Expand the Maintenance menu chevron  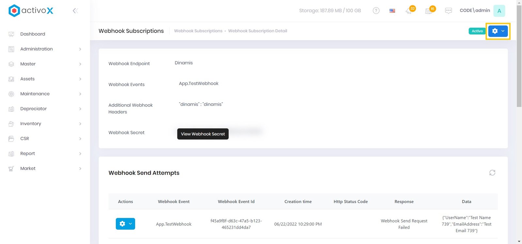point(80,94)
